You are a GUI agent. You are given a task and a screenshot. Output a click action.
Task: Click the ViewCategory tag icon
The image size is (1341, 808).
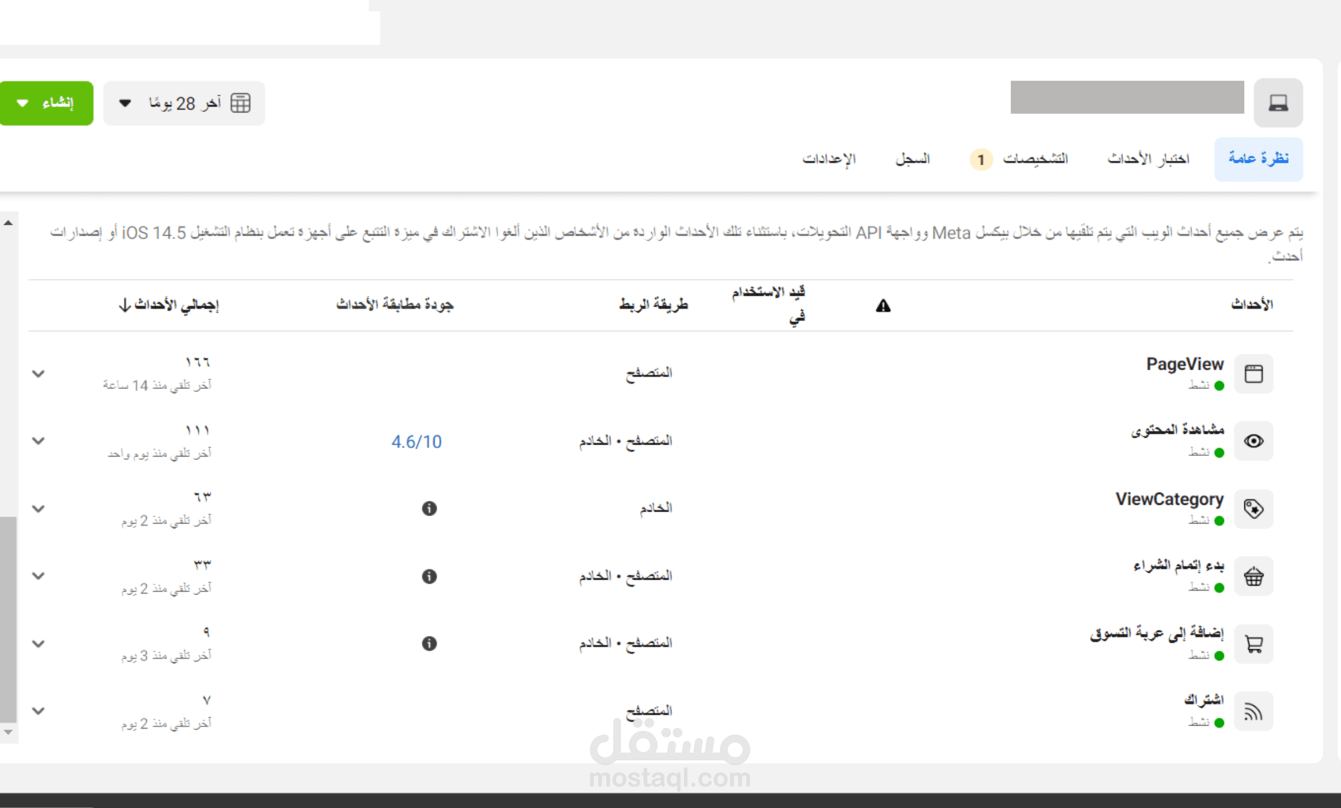pos(1253,508)
